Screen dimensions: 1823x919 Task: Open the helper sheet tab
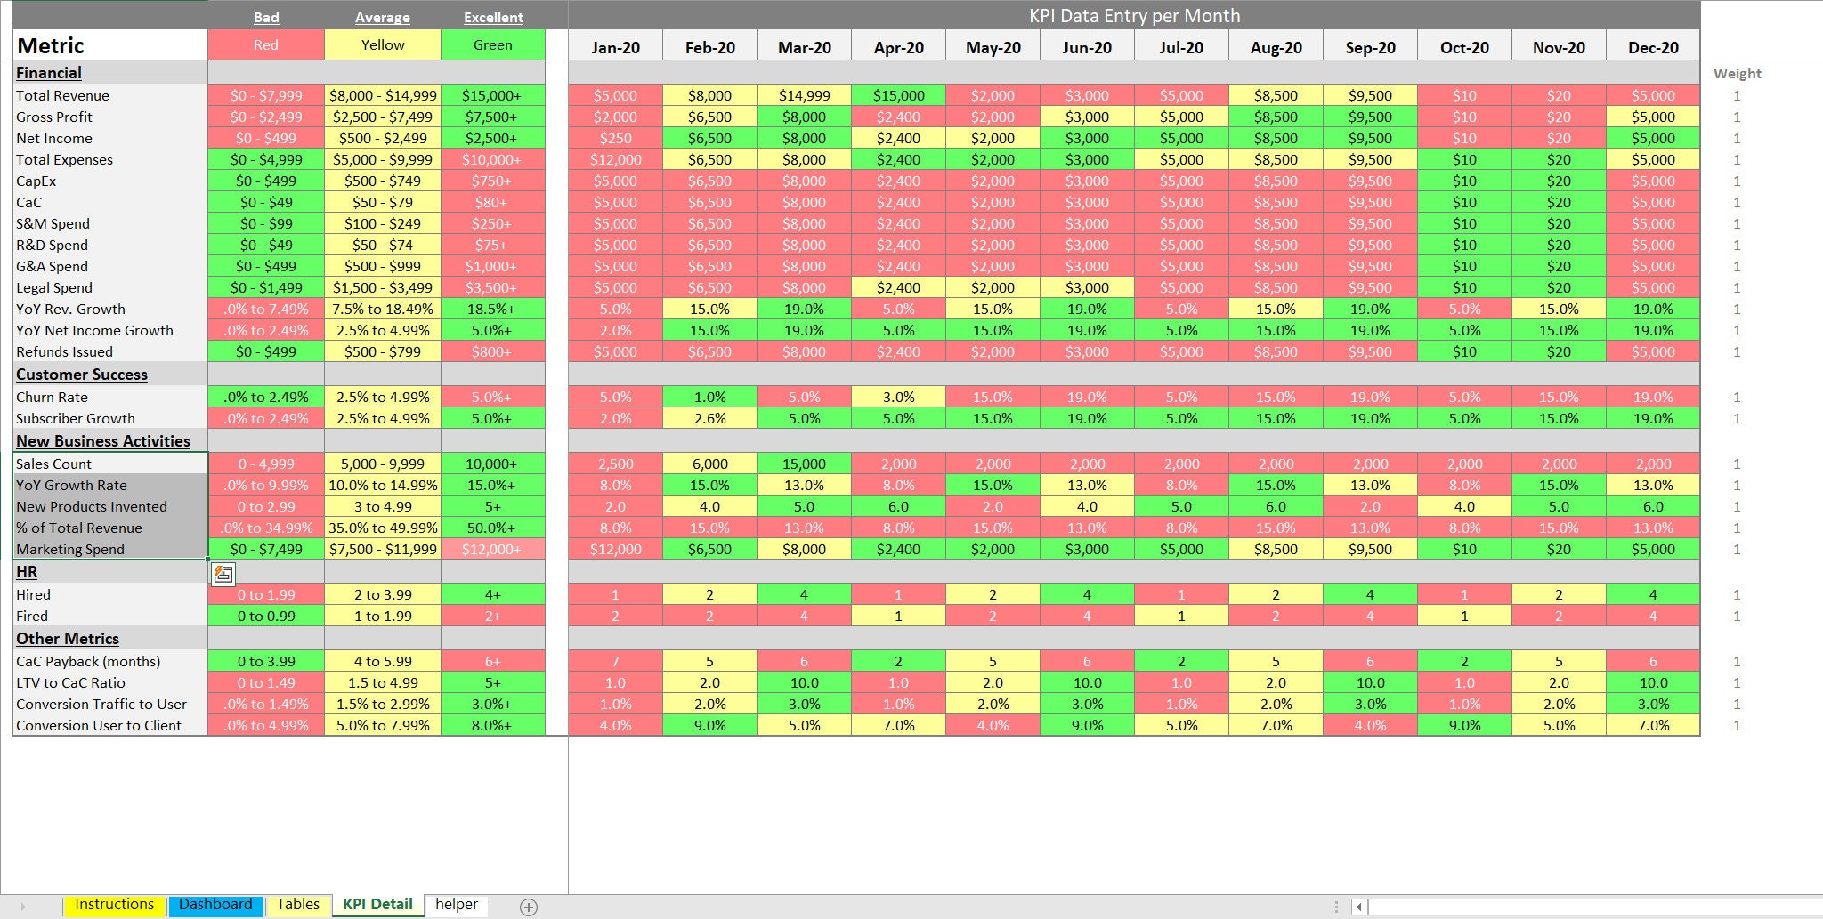coord(456,905)
